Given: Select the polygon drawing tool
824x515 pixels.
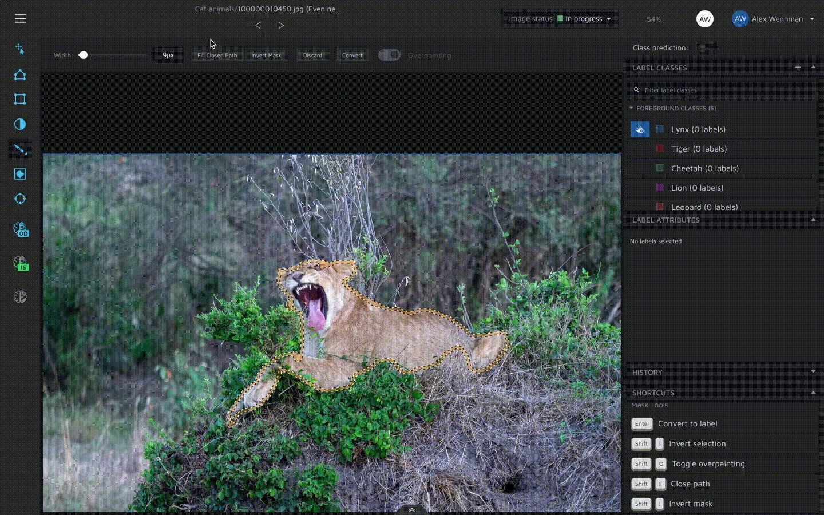Looking at the screenshot, I should tap(20, 75).
